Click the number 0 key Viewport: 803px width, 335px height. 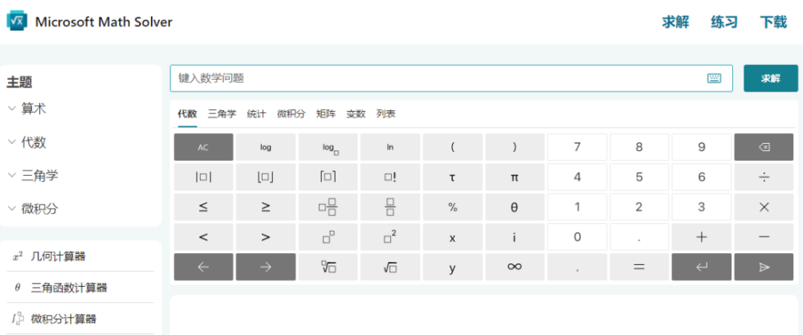577,237
